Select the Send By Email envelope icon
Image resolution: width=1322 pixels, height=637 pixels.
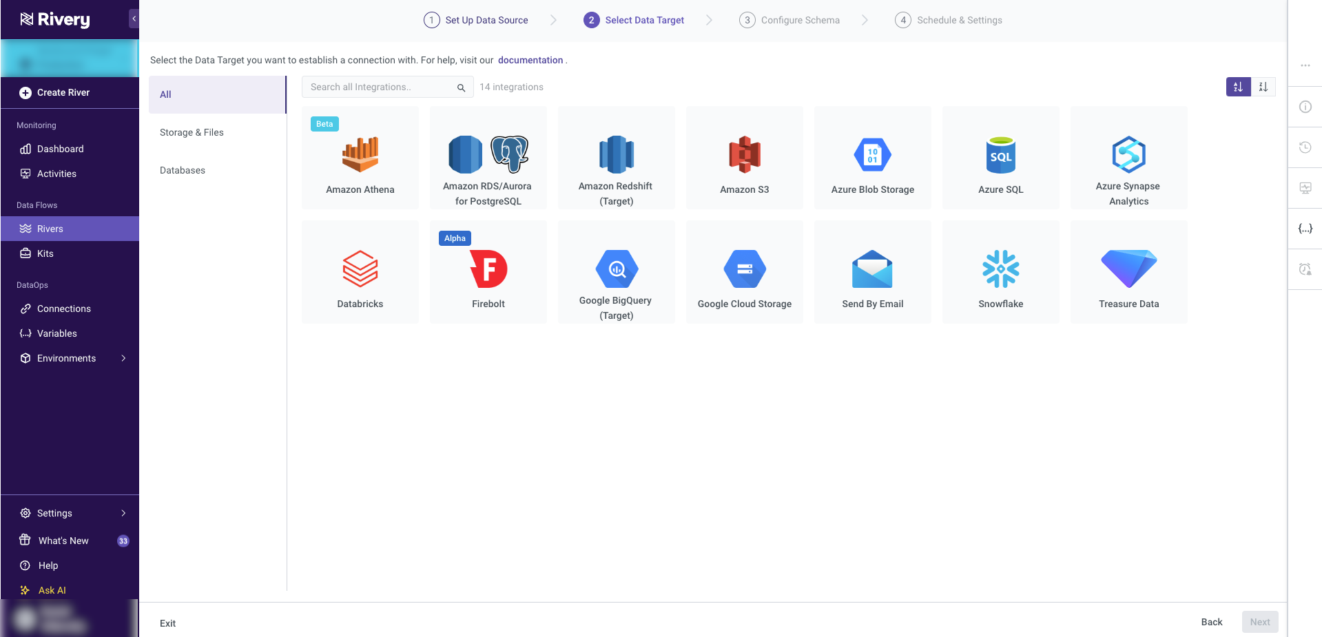coord(873,269)
